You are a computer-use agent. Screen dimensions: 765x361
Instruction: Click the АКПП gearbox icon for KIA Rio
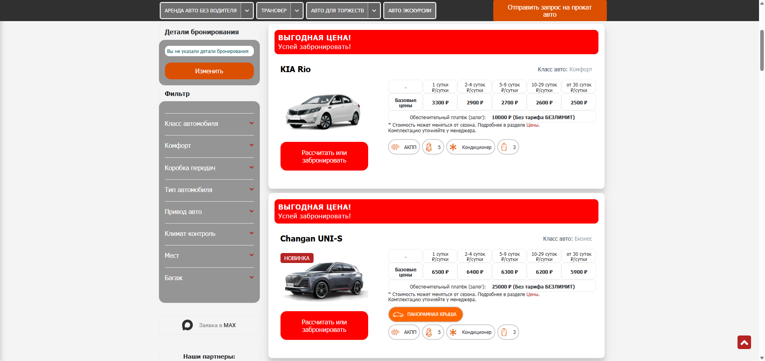point(395,147)
